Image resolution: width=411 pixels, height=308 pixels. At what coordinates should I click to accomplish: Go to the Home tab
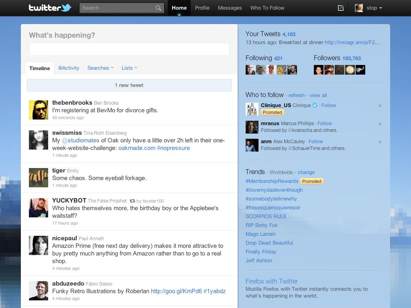coord(179,8)
